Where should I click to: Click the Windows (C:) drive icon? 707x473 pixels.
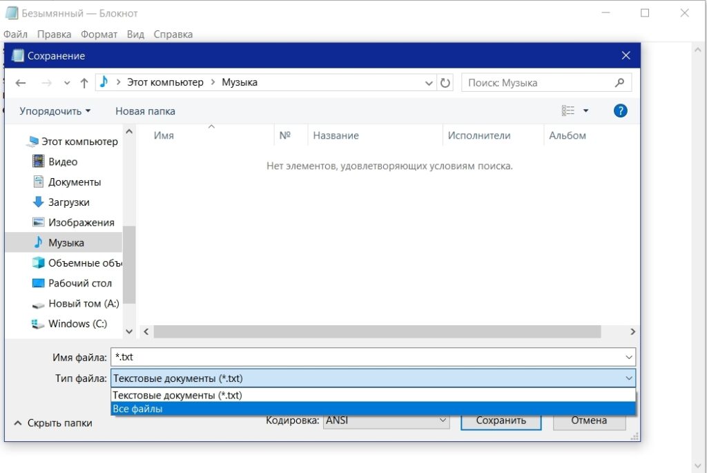pyautogui.click(x=37, y=324)
